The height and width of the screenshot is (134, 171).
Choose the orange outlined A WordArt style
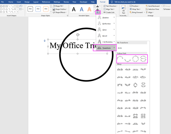tap(89, 9)
